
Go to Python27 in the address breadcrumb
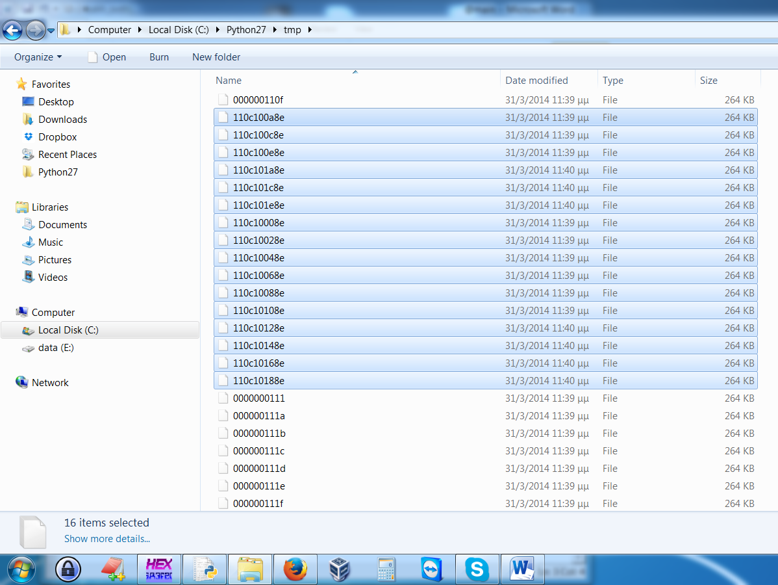(246, 30)
